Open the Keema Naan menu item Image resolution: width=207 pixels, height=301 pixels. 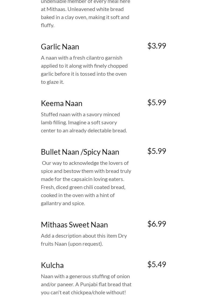point(62,103)
